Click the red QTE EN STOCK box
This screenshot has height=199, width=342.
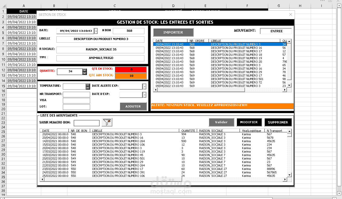point(131,70)
